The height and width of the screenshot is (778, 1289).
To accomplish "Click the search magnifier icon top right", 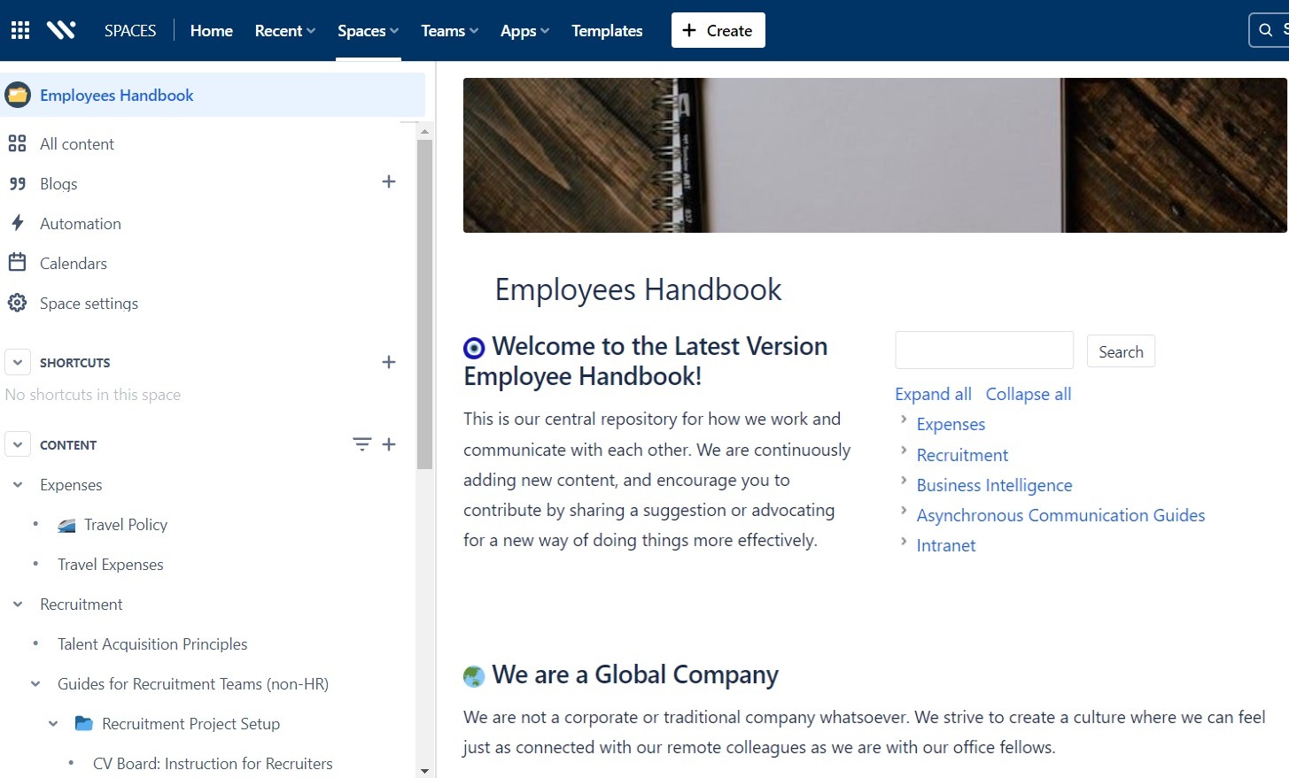I will pos(1265,29).
